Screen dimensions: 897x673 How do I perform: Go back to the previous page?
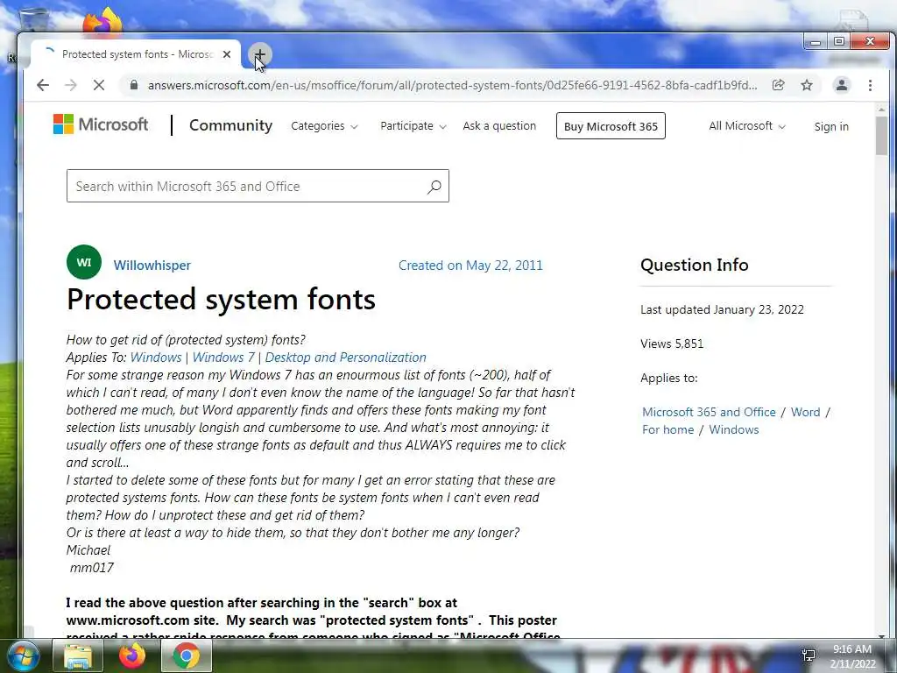tap(43, 85)
